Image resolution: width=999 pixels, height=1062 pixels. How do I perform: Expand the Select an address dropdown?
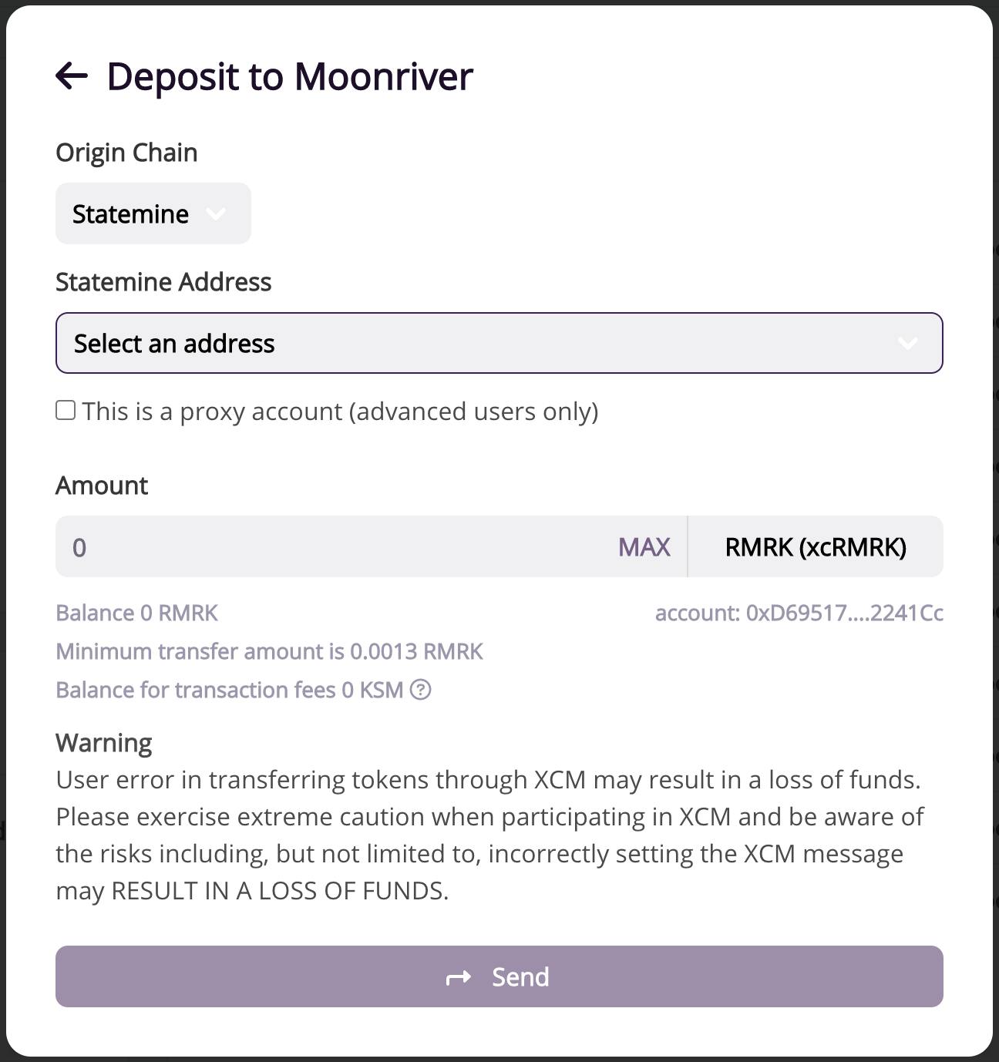pos(499,343)
